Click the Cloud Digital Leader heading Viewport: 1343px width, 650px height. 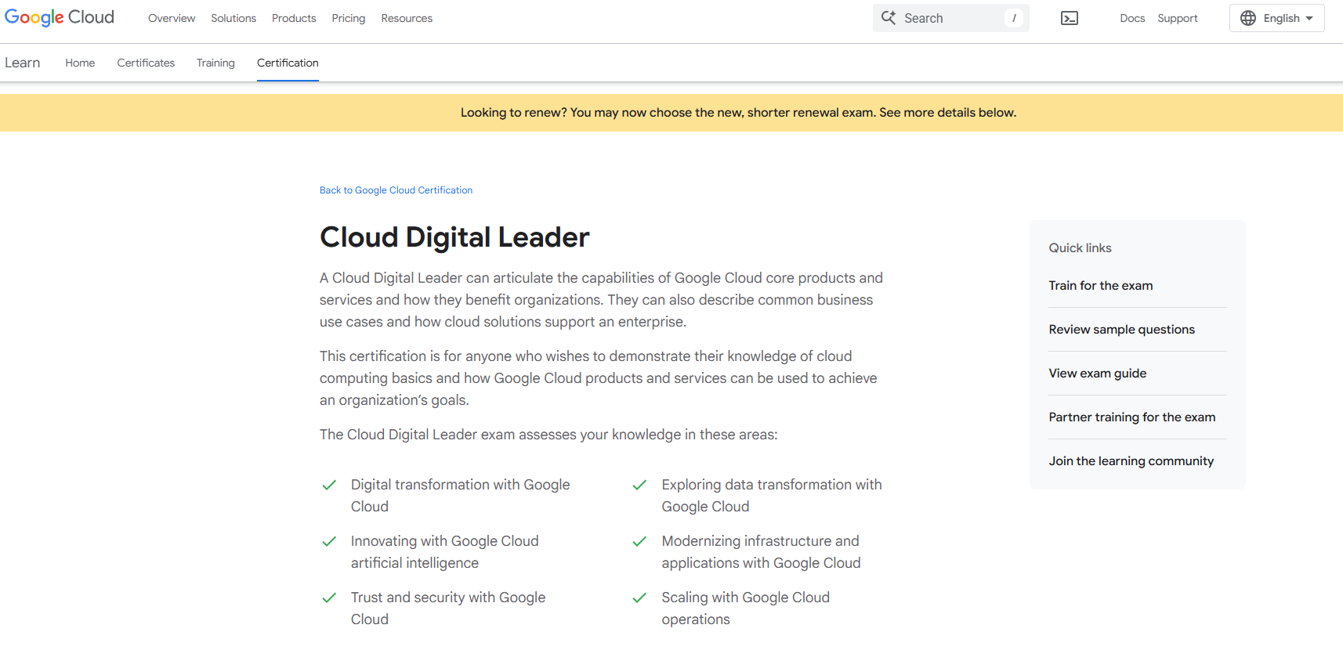[x=454, y=237]
